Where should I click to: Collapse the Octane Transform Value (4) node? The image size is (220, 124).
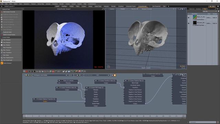click(x=57, y=87)
